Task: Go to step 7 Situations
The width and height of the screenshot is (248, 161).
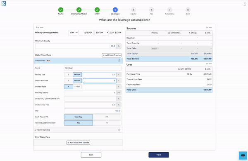Action: 170,10
